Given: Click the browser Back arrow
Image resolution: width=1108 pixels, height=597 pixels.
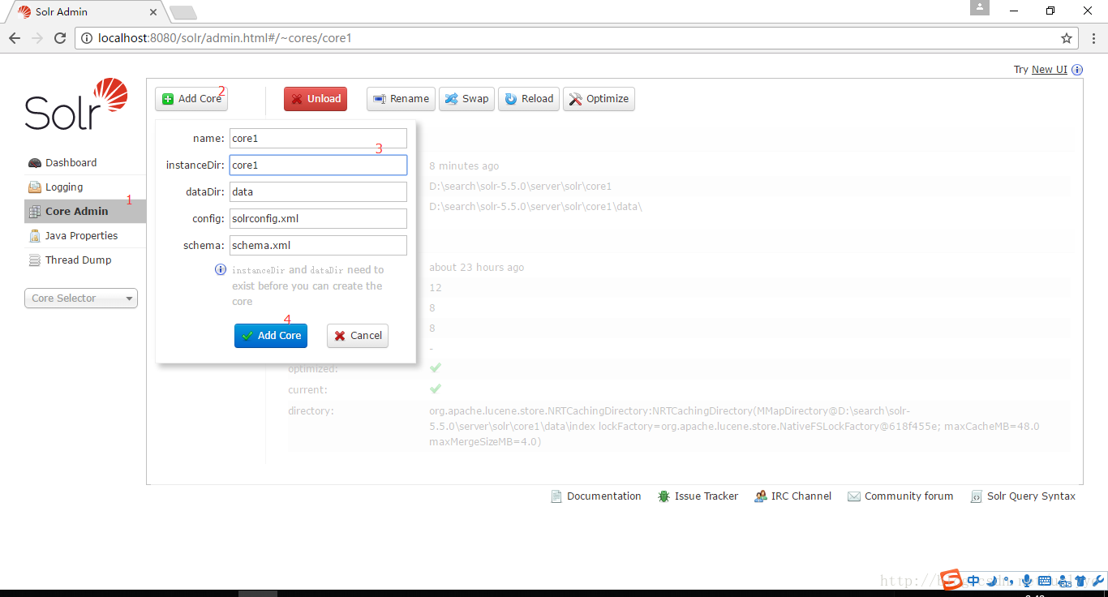Looking at the screenshot, I should click(15, 38).
